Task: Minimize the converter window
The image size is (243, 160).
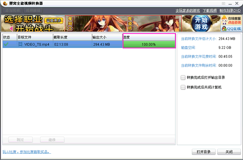Action: [230, 4]
